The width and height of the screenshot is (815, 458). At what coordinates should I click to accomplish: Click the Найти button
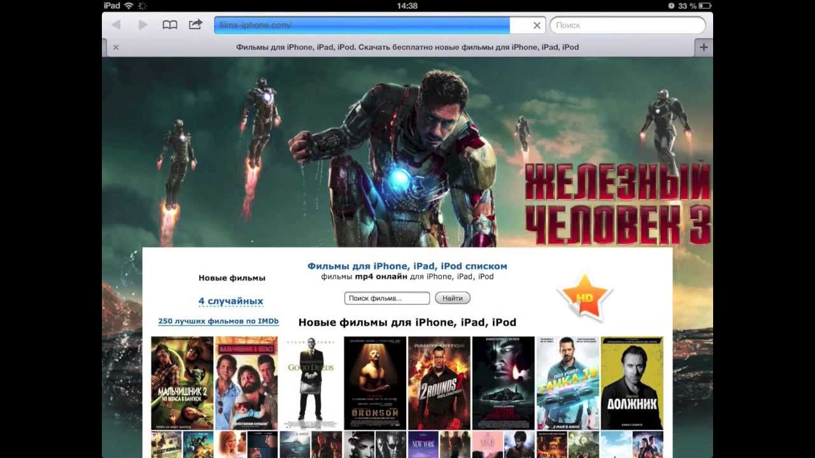pos(453,298)
